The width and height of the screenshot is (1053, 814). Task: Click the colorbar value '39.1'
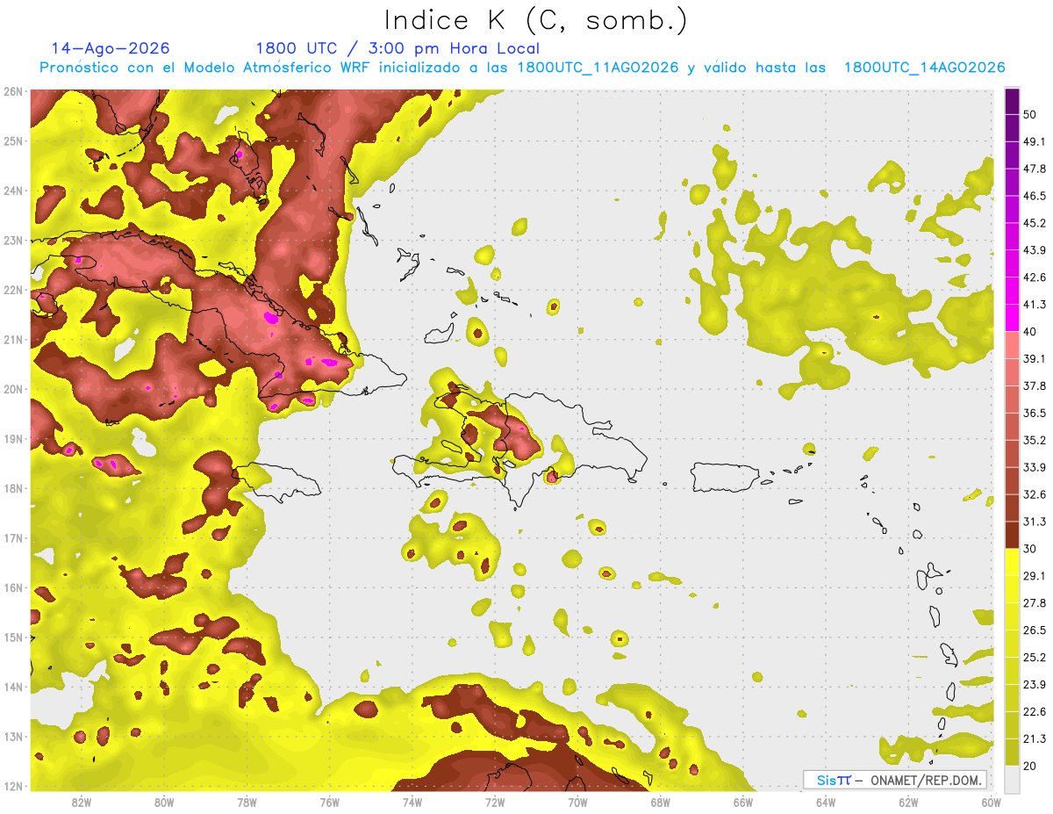point(1034,359)
